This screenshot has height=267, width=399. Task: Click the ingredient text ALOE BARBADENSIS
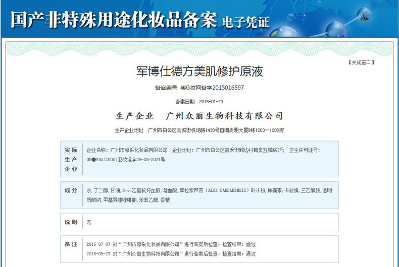[227, 190]
